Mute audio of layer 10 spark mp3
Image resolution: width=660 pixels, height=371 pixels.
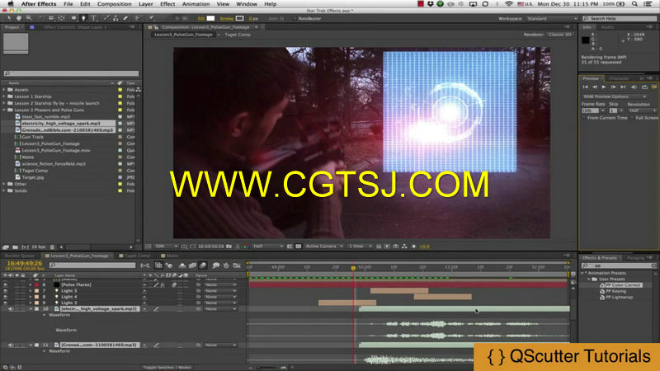tap(11, 308)
